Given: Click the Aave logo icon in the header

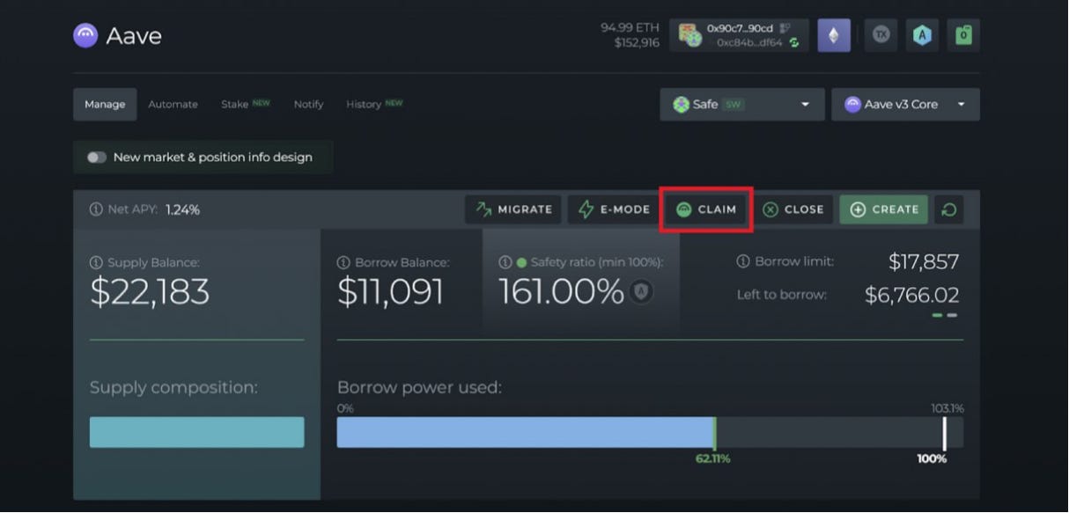Looking at the screenshot, I should point(85,35).
